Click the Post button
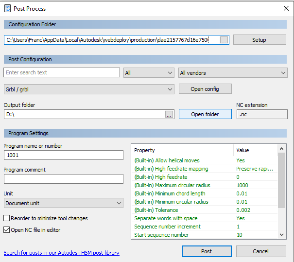 pyautogui.click(x=207, y=251)
